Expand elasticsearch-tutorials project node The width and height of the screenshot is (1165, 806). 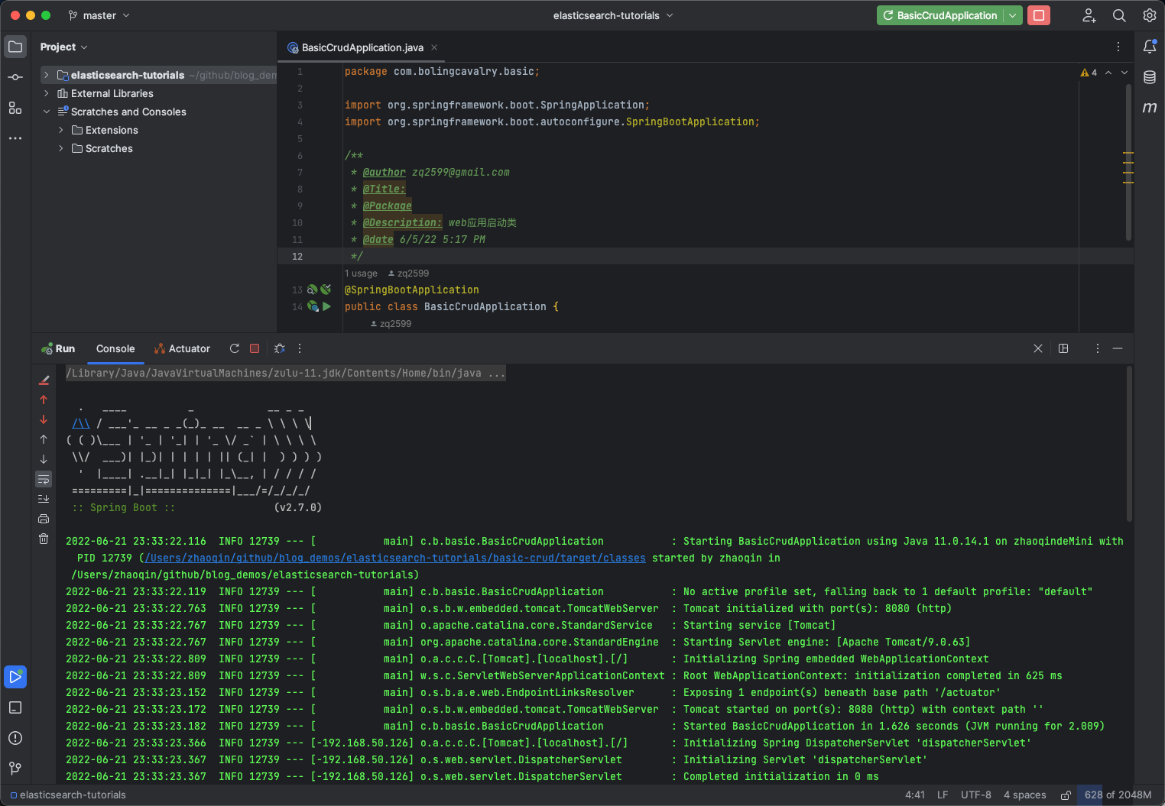pyautogui.click(x=47, y=75)
